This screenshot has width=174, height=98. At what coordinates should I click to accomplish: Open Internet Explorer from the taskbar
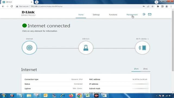(63, 96)
